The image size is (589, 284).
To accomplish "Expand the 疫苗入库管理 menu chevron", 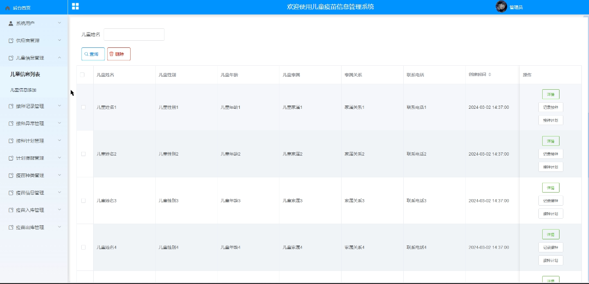I will [59, 209].
